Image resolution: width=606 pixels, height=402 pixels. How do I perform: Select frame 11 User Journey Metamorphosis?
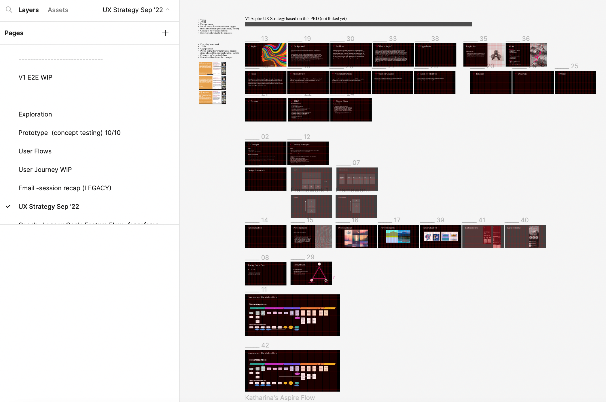point(292,315)
